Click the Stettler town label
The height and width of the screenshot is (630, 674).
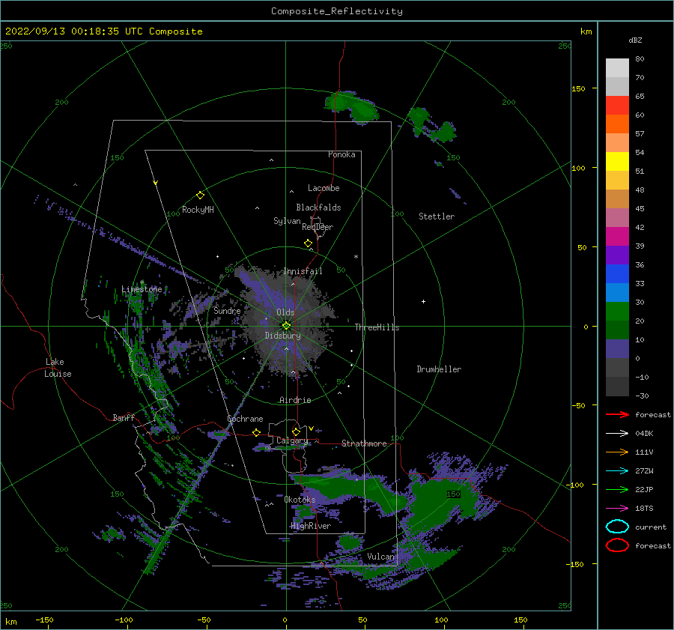coord(437,216)
